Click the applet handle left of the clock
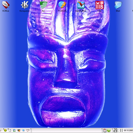Screen dimensions: 133x133 click(x=112, y=130)
